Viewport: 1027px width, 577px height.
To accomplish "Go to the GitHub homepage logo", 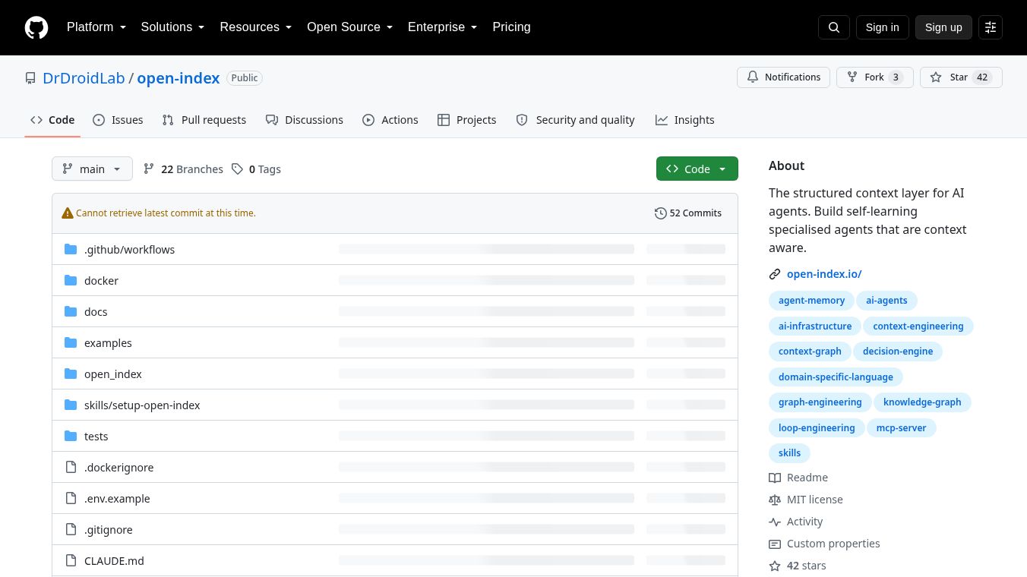I will point(36,27).
